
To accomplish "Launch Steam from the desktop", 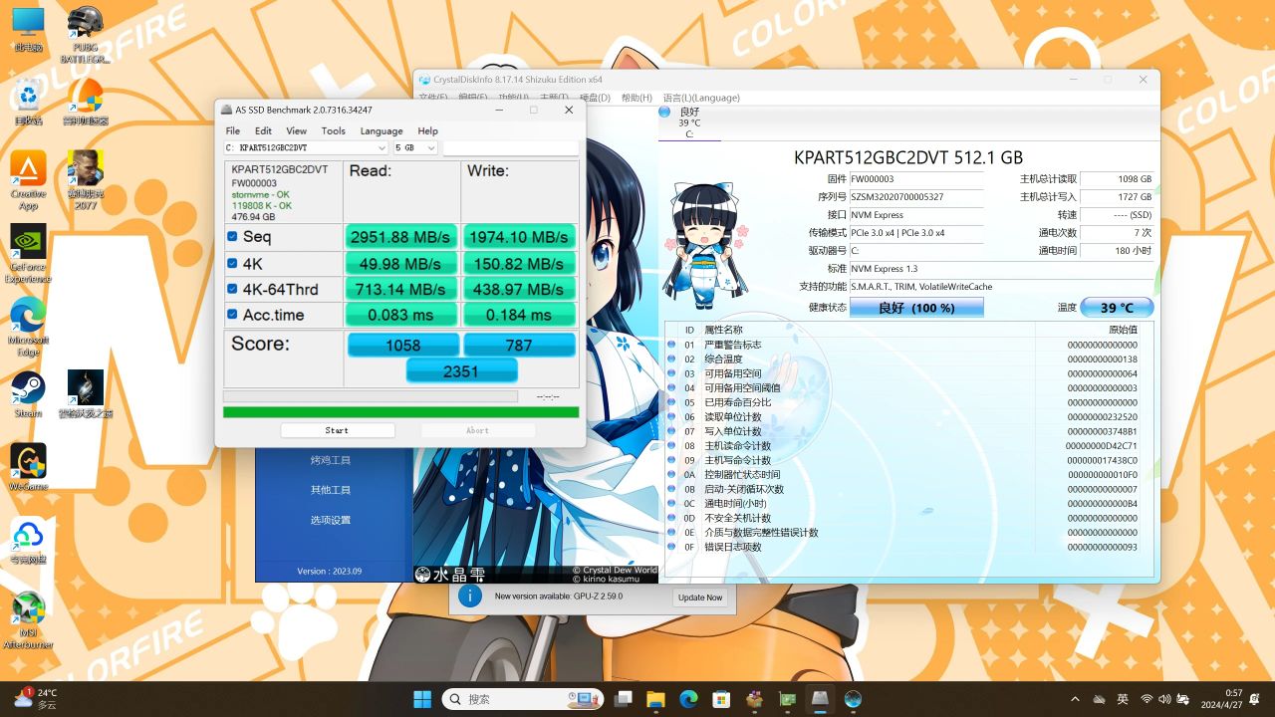I will 28,393.
